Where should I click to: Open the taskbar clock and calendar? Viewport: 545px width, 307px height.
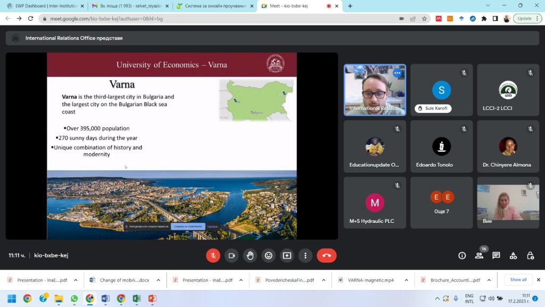pyautogui.click(x=518, y=298)
